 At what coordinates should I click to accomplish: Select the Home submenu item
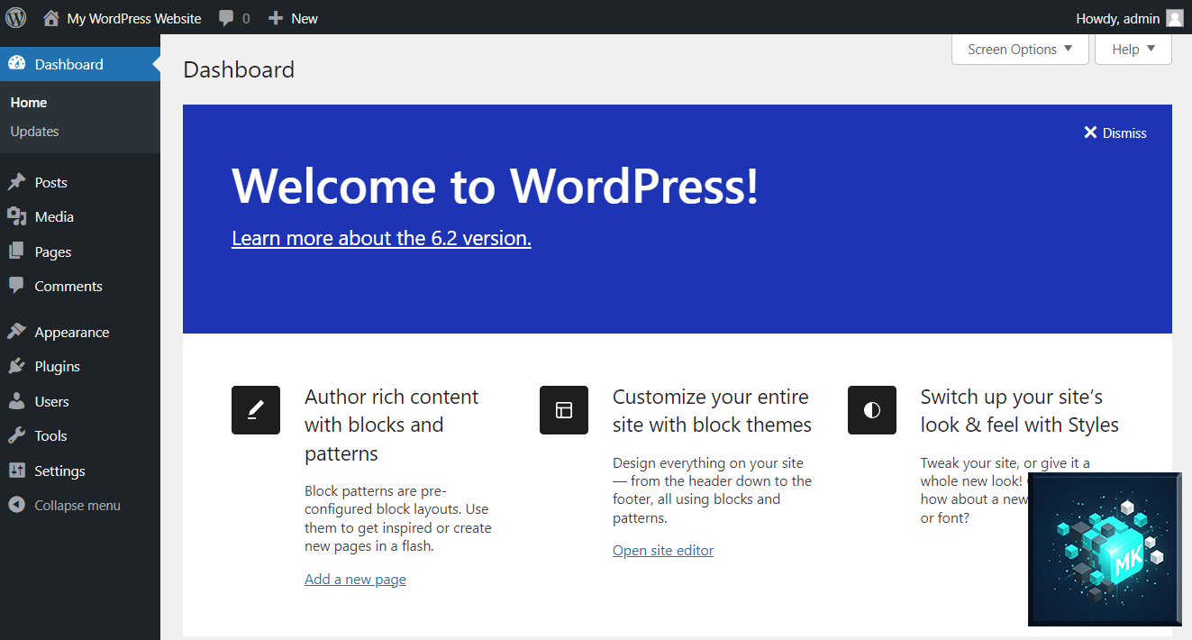click(29, 103)
